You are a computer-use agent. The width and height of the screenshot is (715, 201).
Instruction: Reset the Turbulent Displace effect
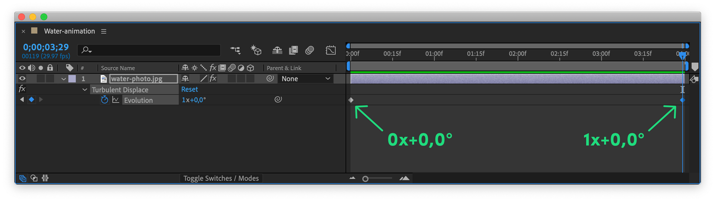point(190,89)
